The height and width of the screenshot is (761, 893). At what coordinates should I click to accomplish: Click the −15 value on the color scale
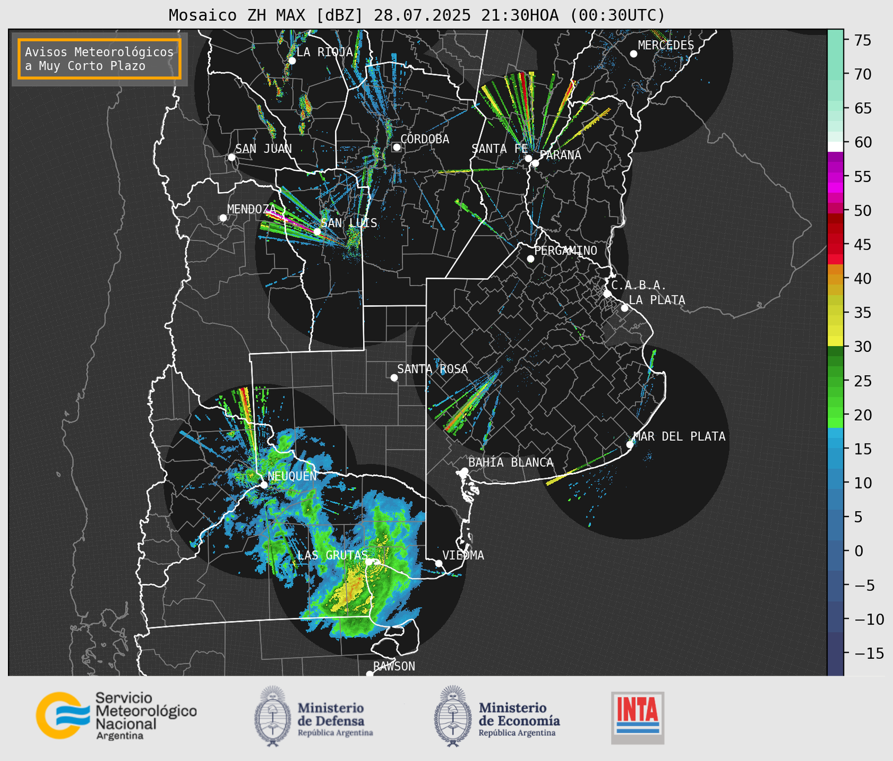(869, 653)
